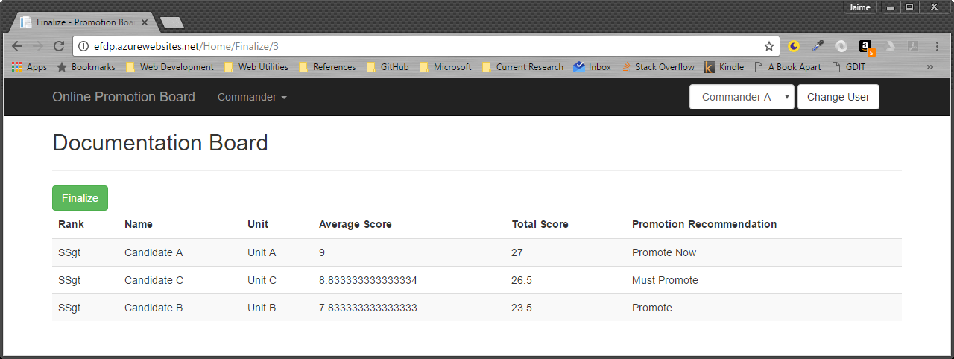Open the Chrome three-dot menu
954x359 pixels.
[x=937, y=46]
